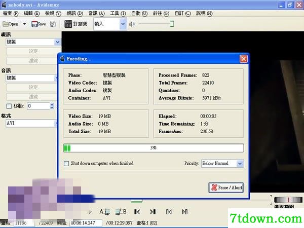Screen dimensions: 304x228
Task: Open the video codec 複製 dropdown
Action: 33,42
